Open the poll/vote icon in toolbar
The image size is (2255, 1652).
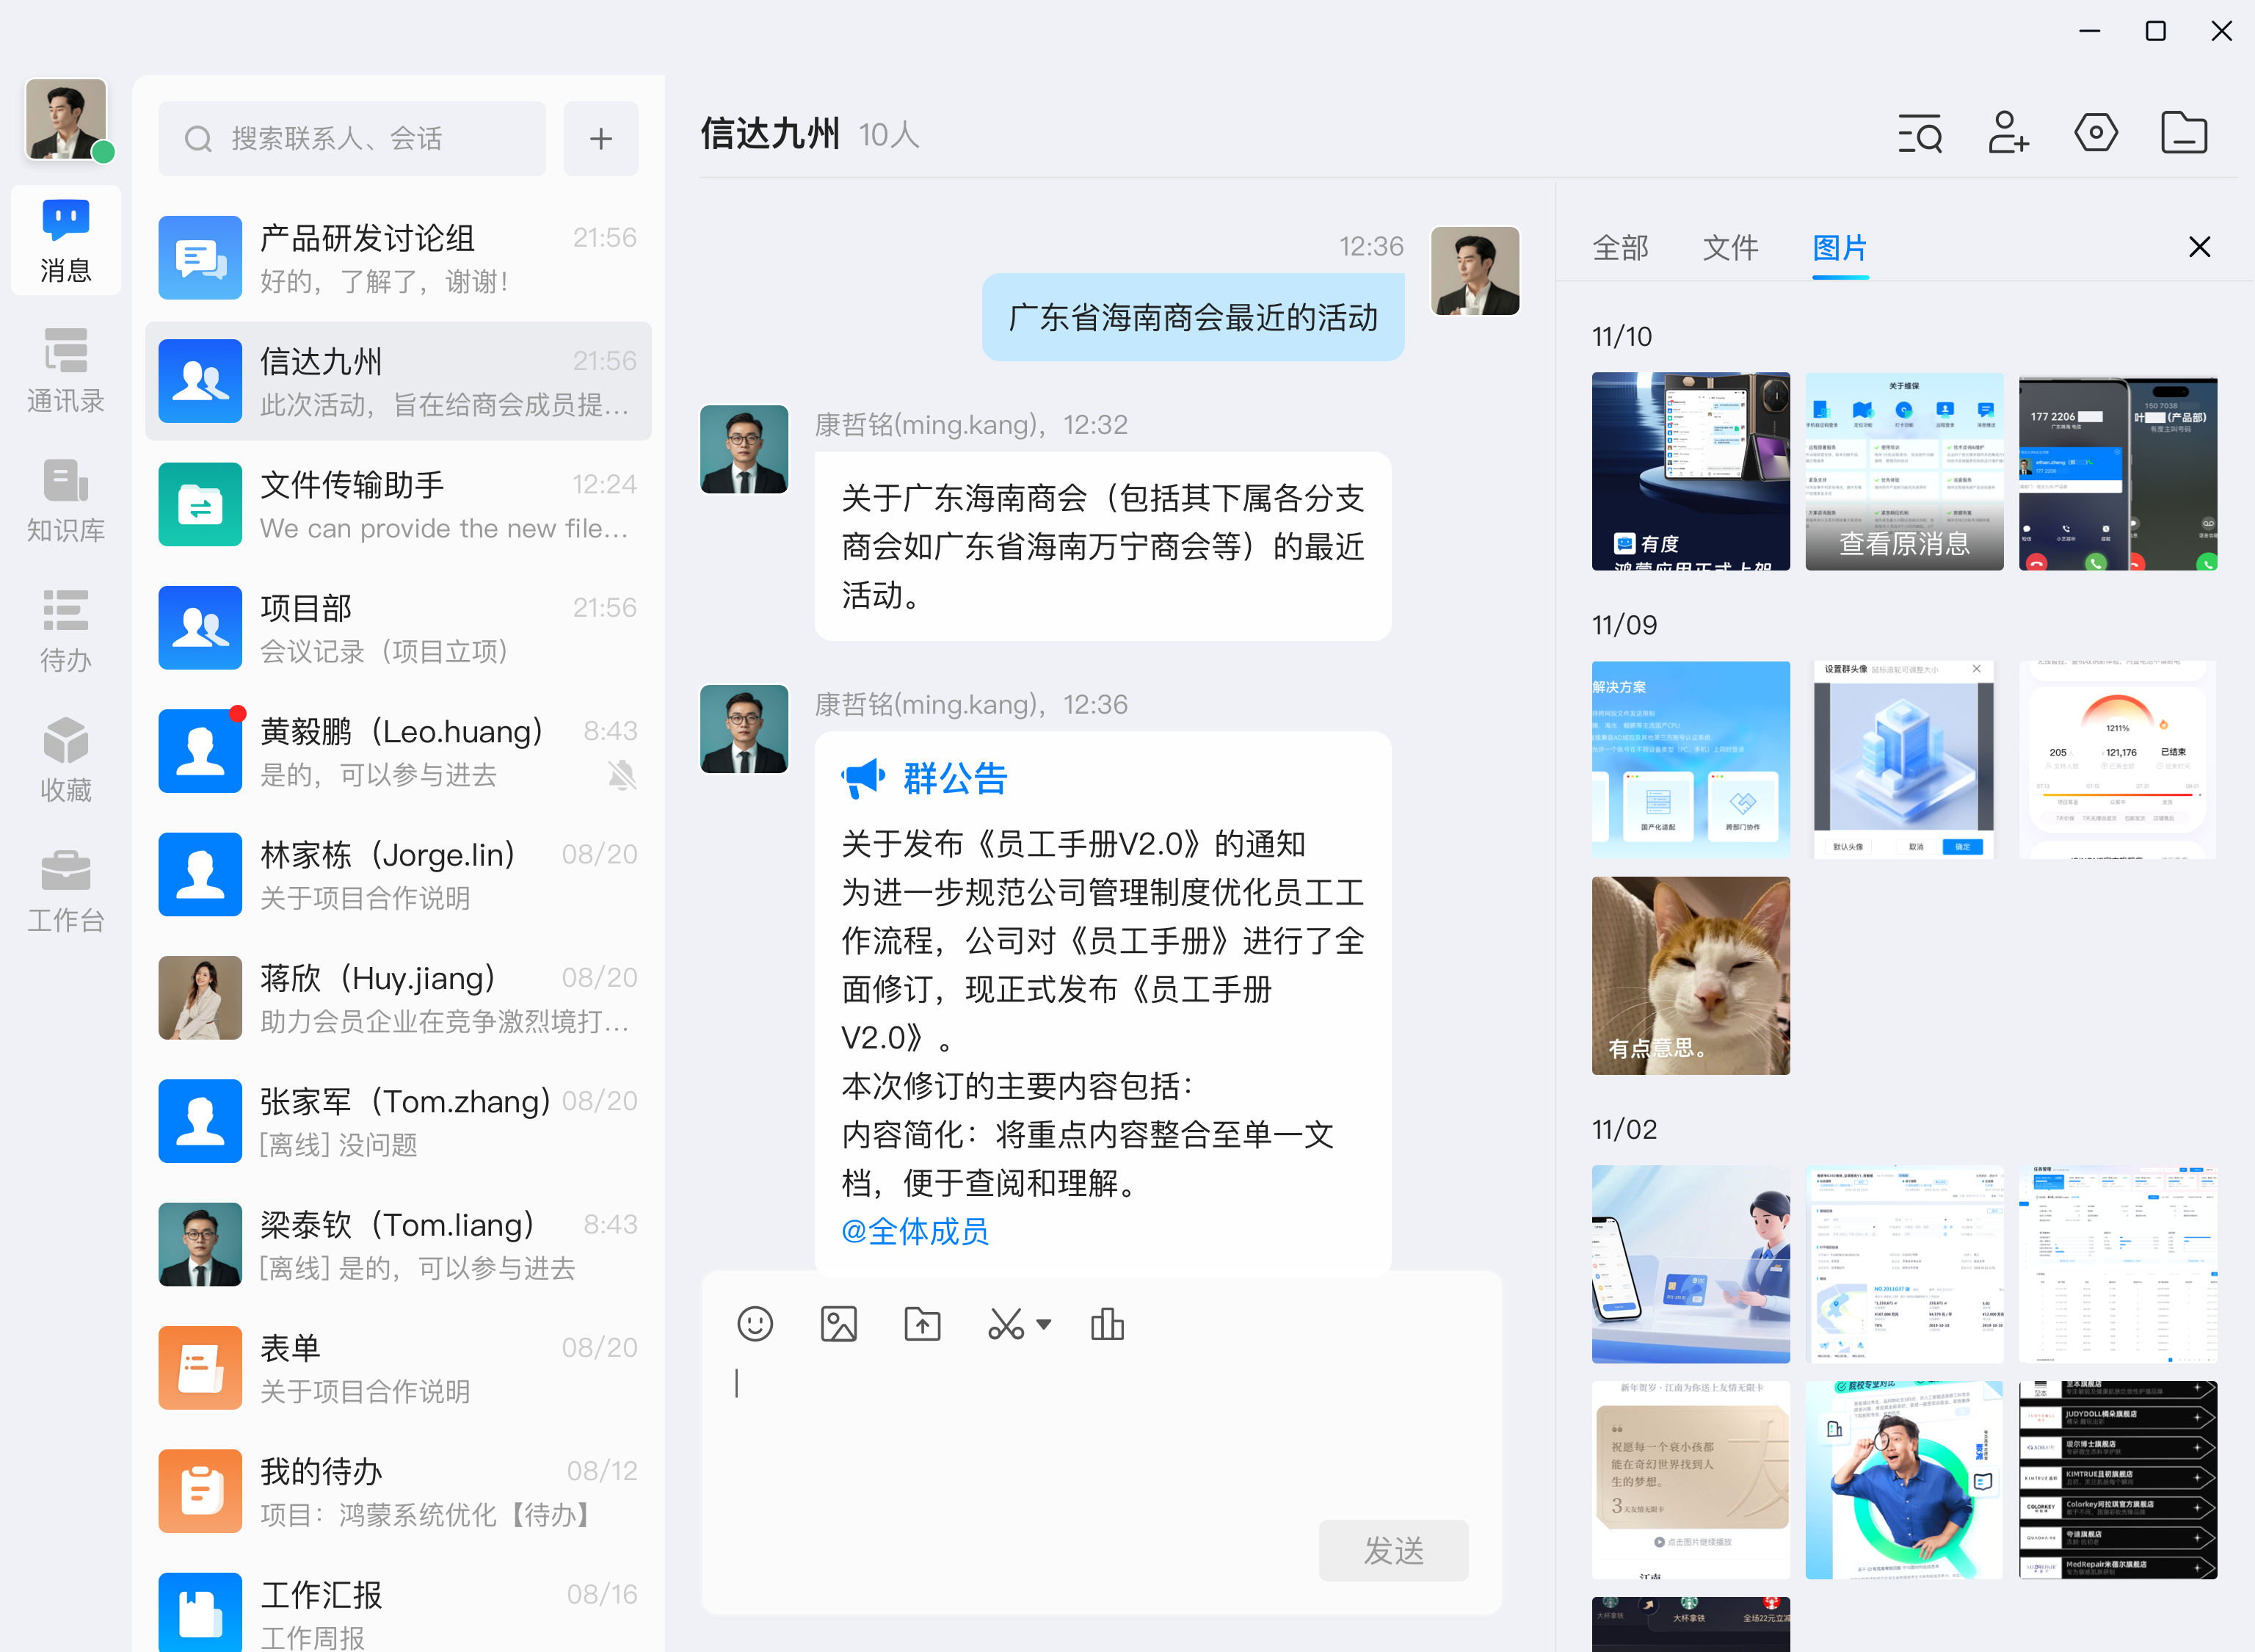click(x=1106, y=1324)
